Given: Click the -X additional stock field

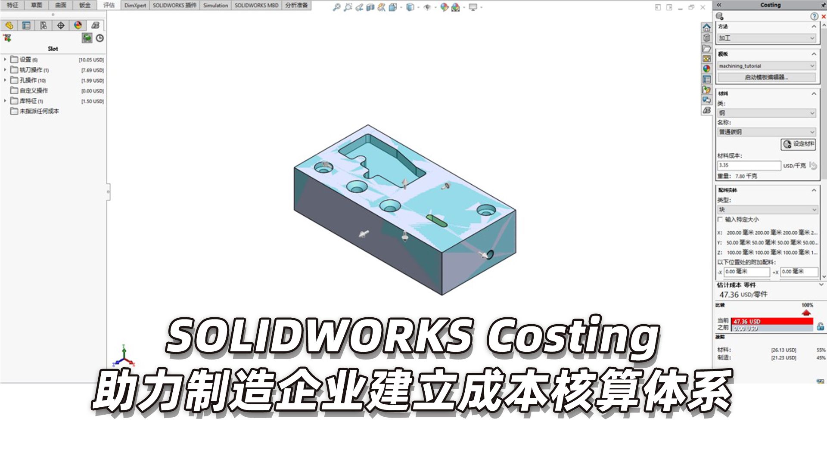Looking at the screenshot, I should click(746, 272).
